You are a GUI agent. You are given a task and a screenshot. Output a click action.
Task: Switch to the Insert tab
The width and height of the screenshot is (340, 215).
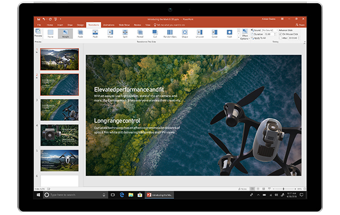(x=60, y=25)
